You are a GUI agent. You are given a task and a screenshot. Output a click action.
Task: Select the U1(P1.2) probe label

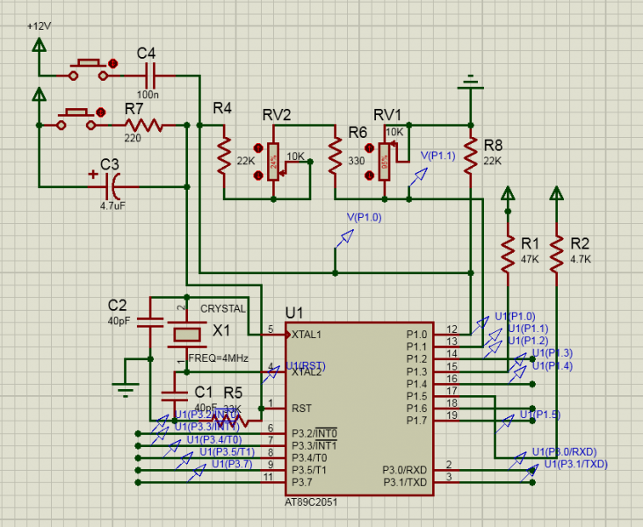coord(528,341)
